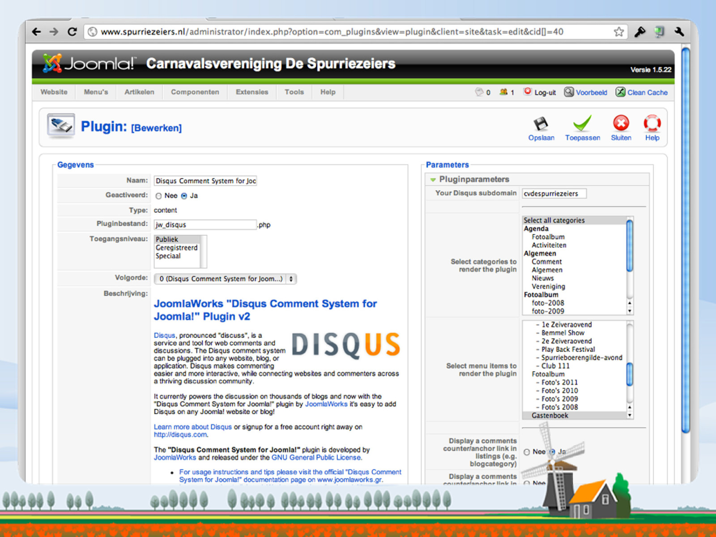716x537 pixels.
Task: Click the Naam input field
Action: pyautogui.click(x=205, y=181)
